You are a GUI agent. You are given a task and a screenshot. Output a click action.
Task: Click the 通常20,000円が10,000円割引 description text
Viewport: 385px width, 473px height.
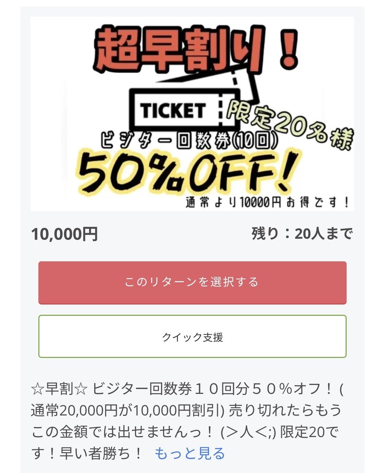pyautogui.click(x=127, y=410)
